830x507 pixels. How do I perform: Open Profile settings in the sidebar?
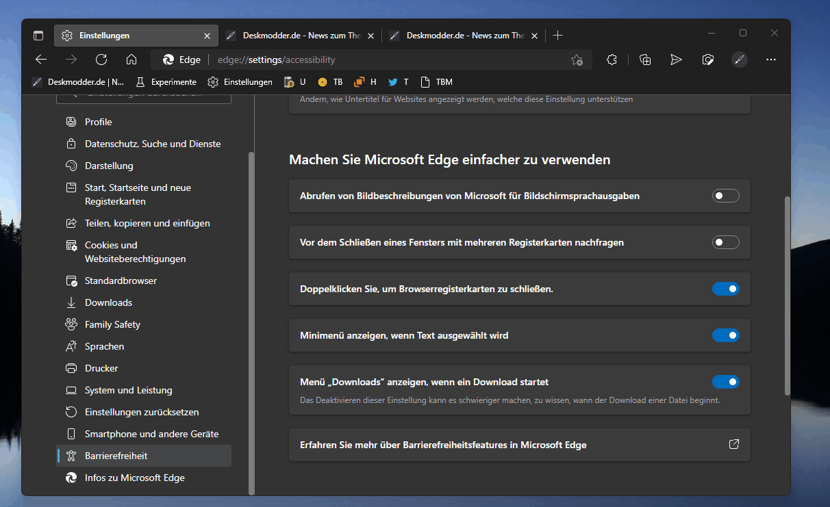144,122
